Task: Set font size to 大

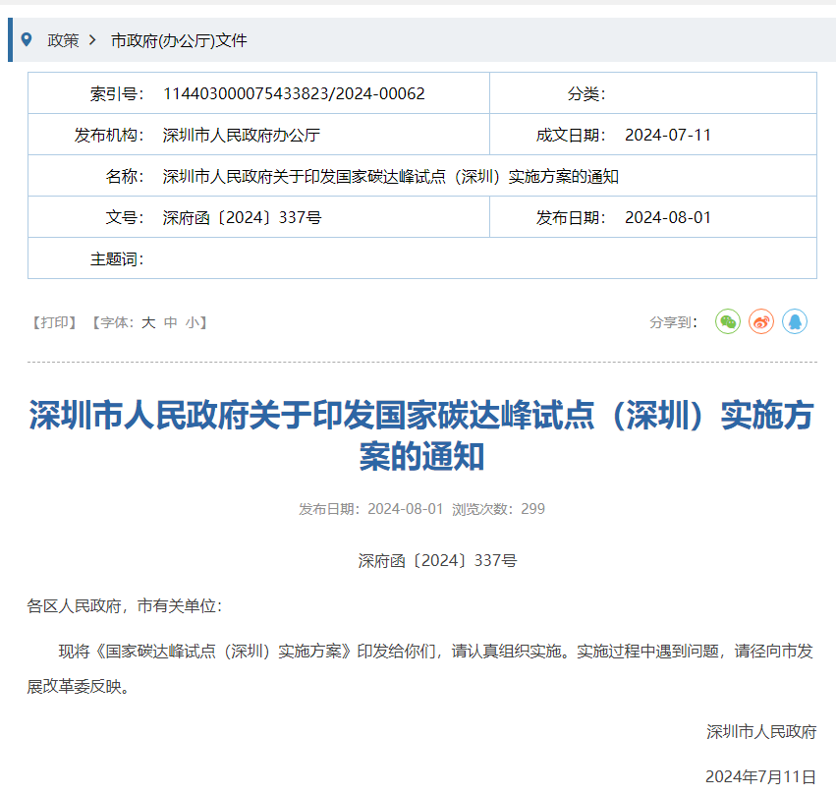Action: pyautogui.click(x=147, y=322)
